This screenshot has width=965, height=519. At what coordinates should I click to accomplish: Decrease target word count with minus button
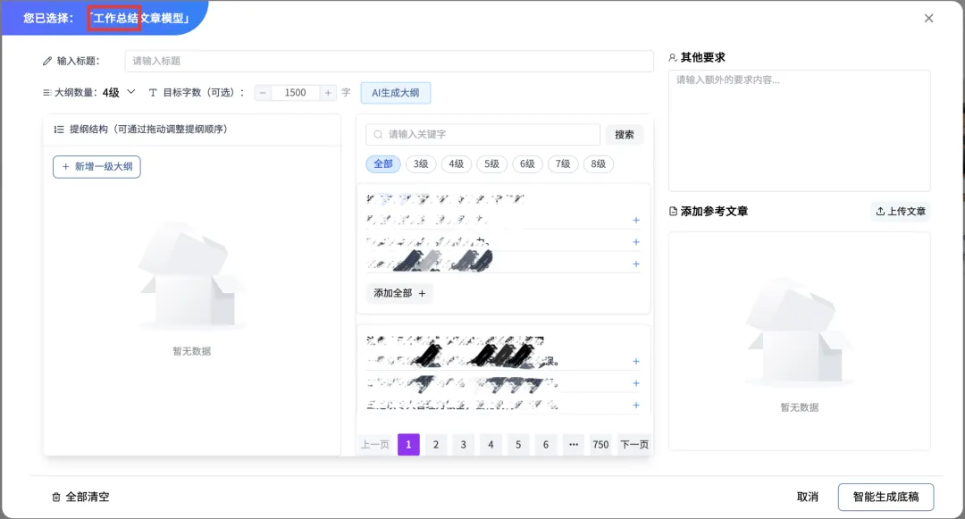(263, 93)
